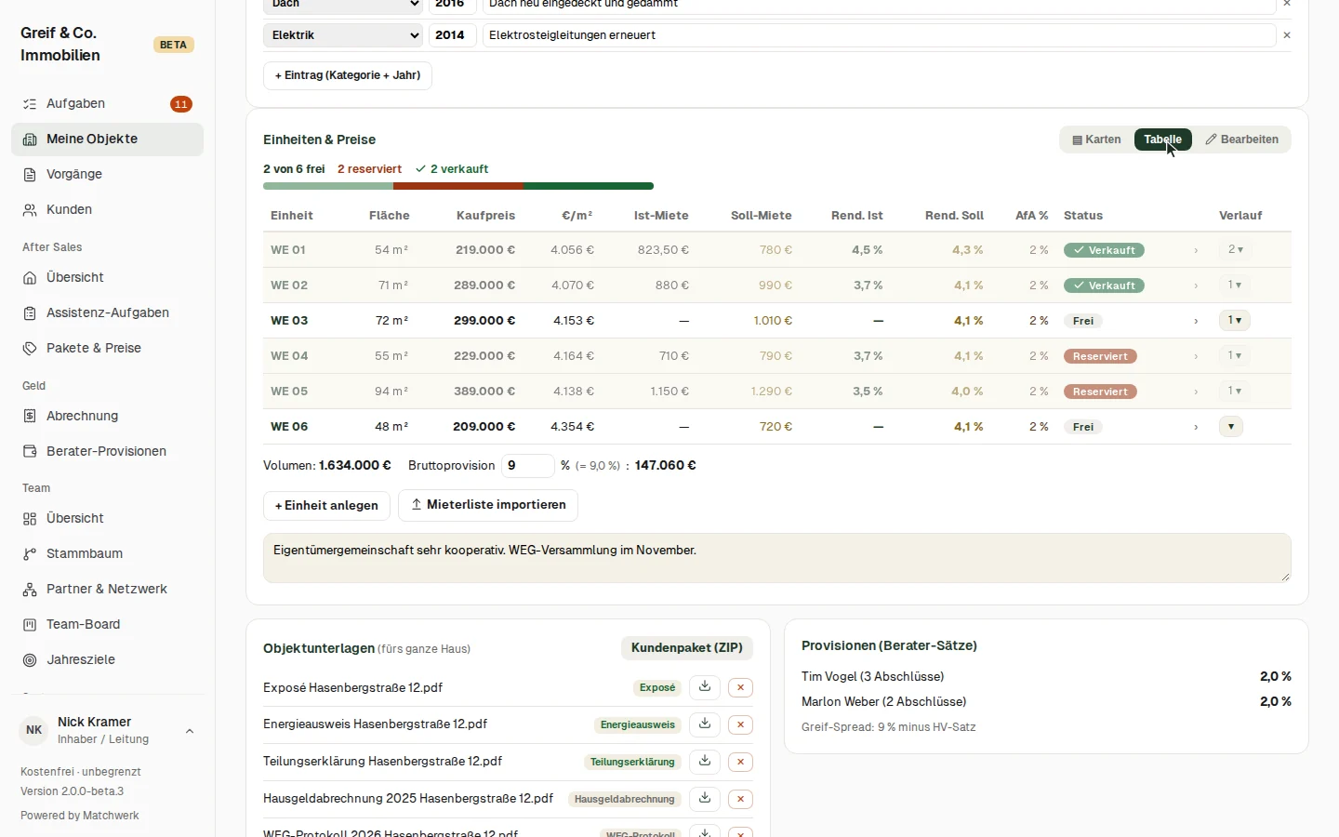Click the Elektrik year field showing 2014
Image resolution: width=1339 pixels, height=837 pixels.
click(x=453, y=35)
